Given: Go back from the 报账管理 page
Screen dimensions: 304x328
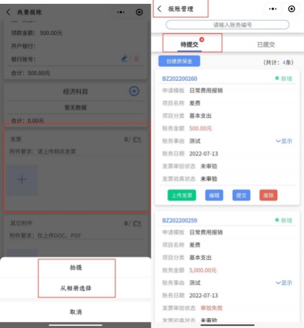Looking at the screenshot, I should [x=159, y=9].
